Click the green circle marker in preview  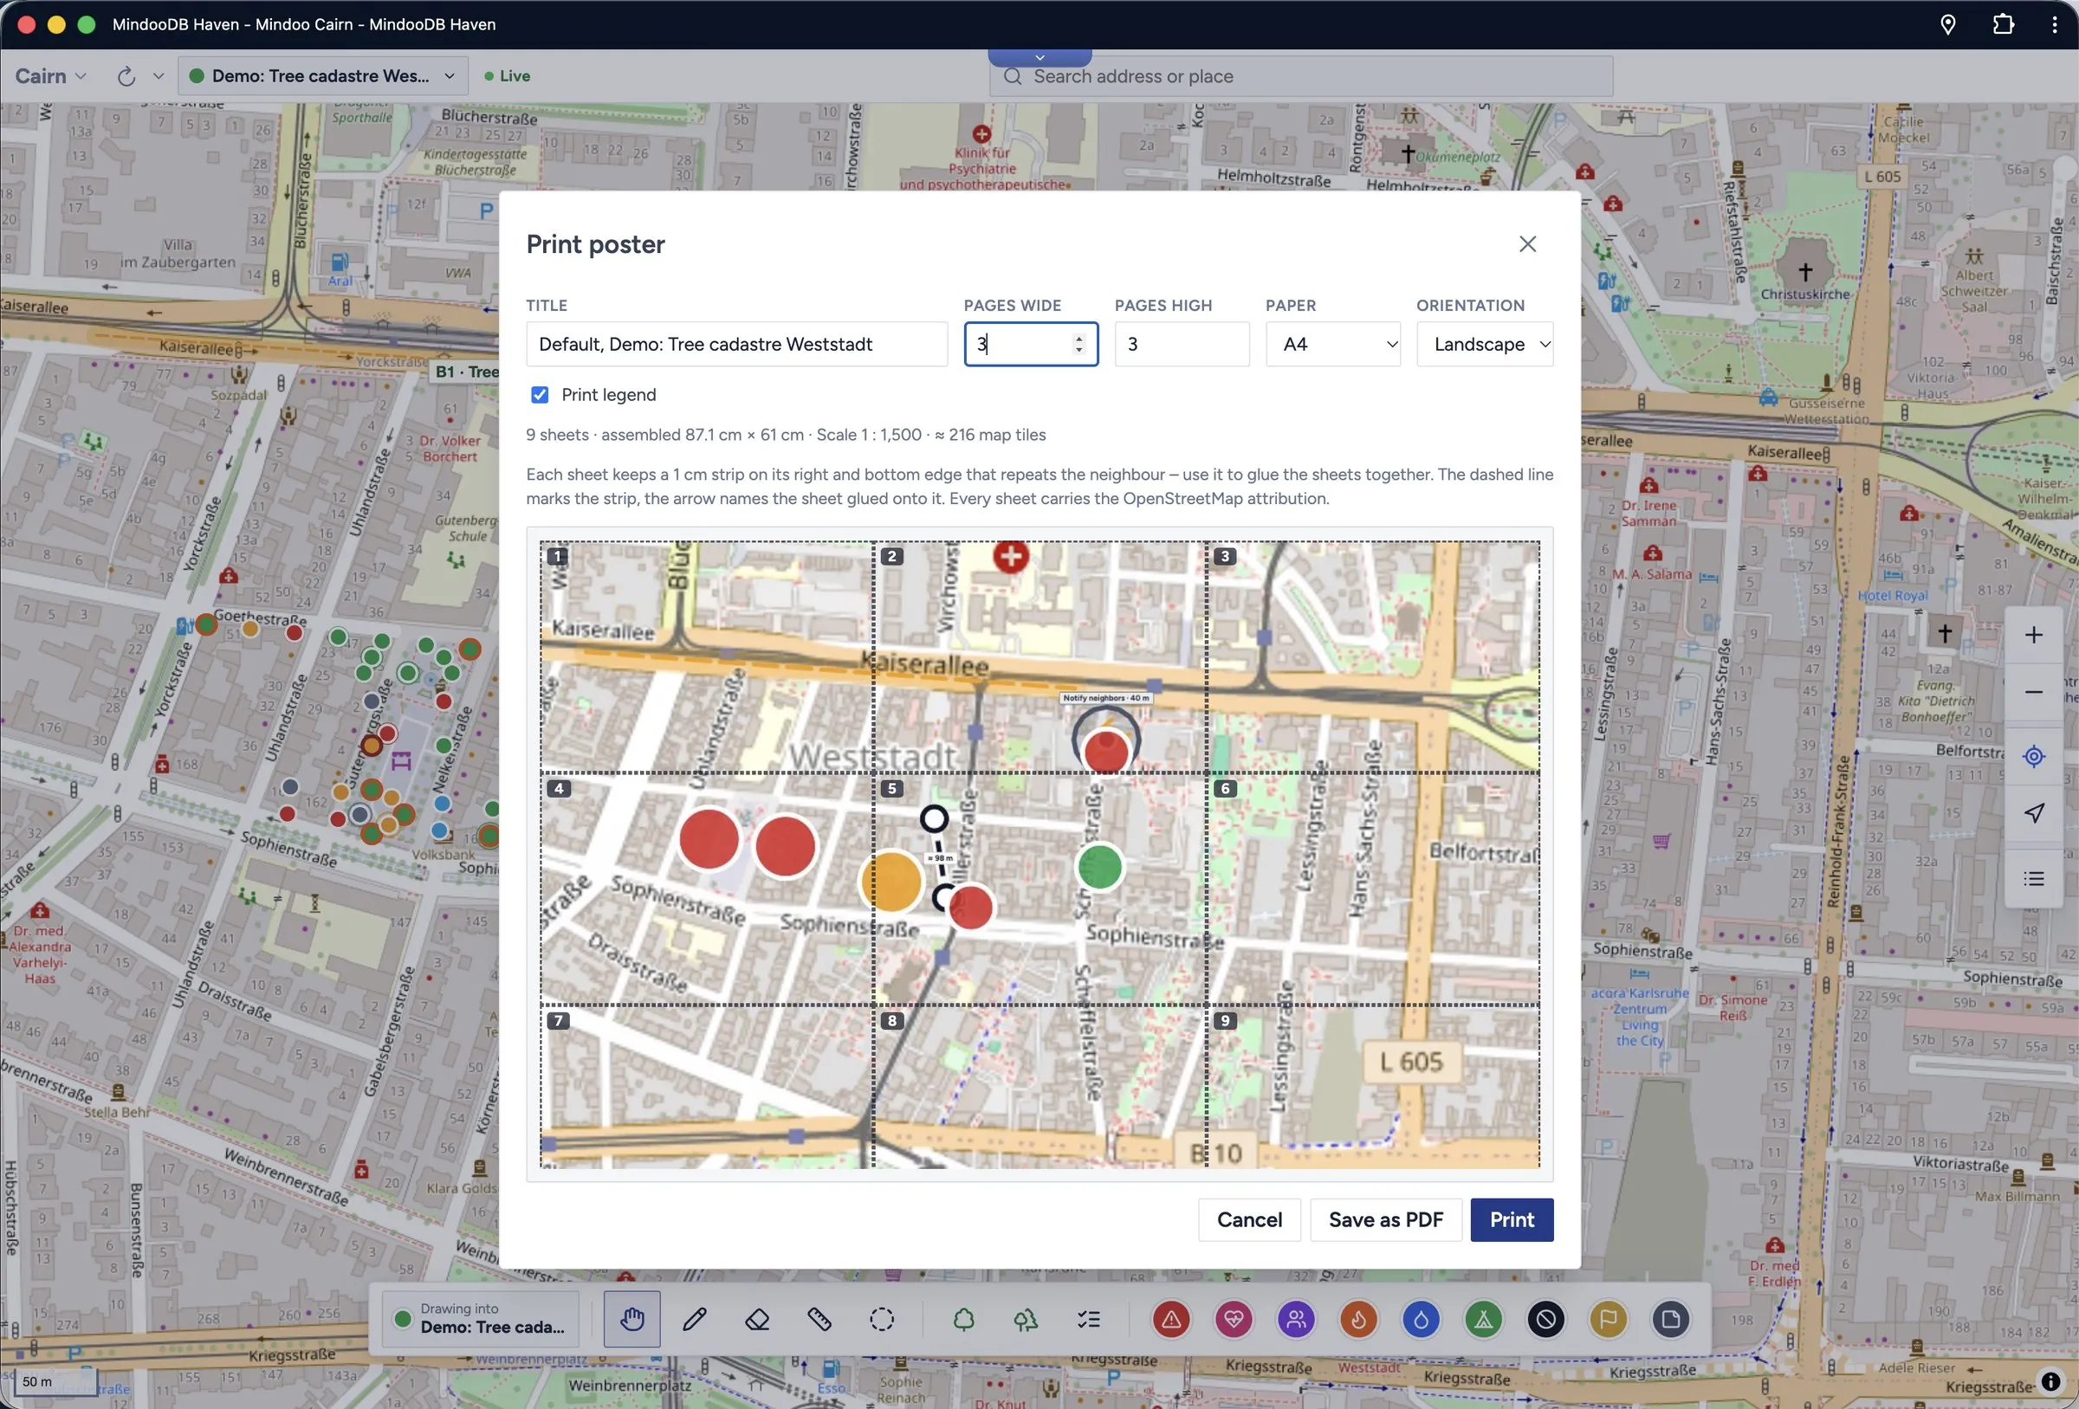pyautogui.click(x=1100, y=866)
